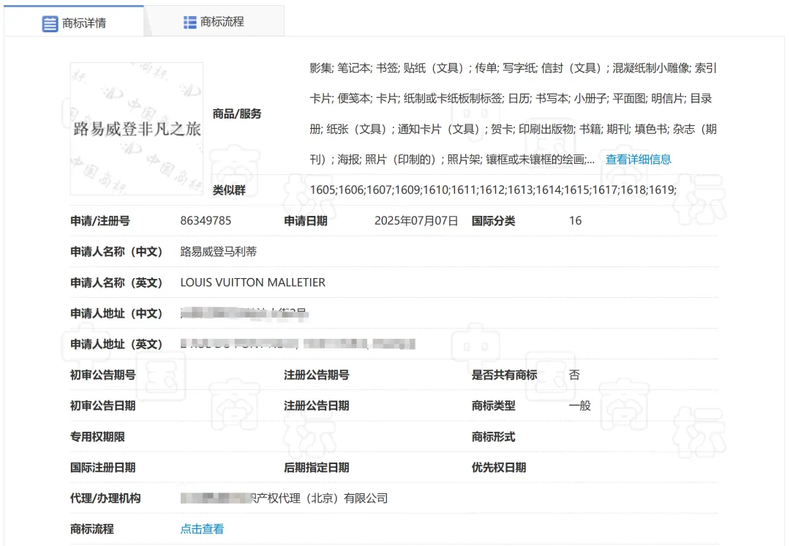This screenshot has width=790, height=546.
Task: Click the 商标类型 label
Action: tap(493, 406)
